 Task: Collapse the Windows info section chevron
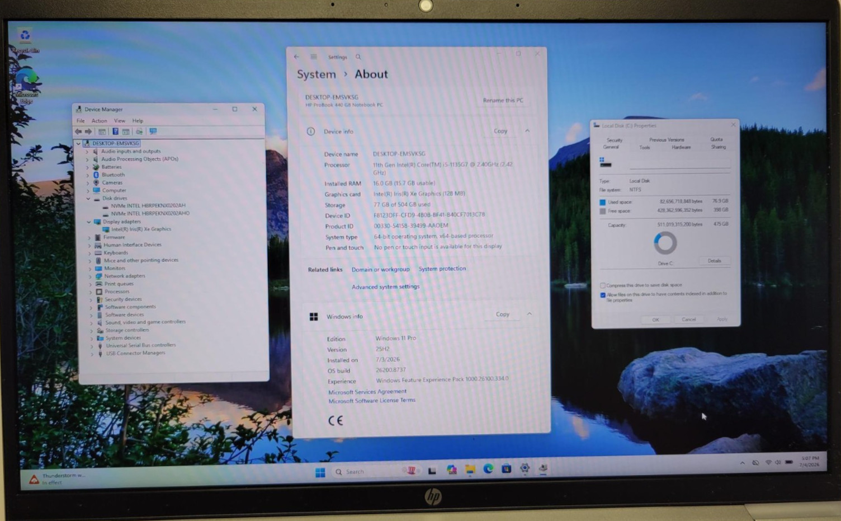coord(529,314)
